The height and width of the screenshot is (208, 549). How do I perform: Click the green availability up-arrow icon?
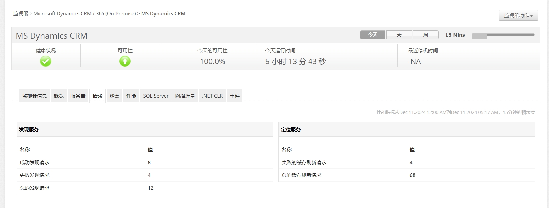125,61
